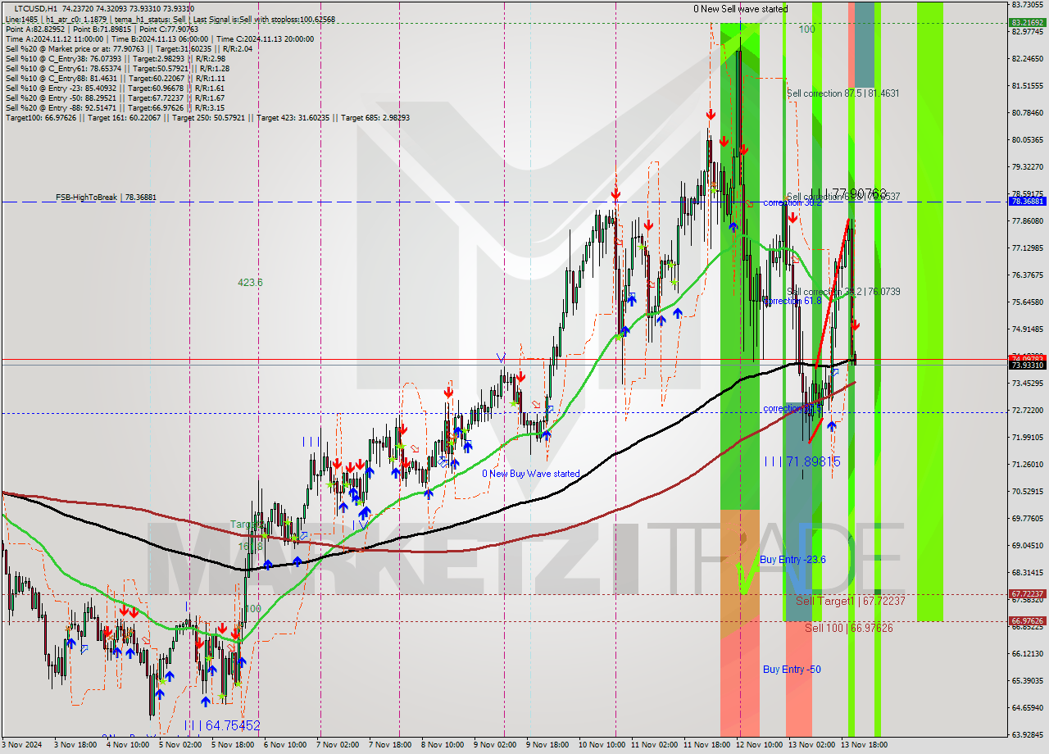
Task: Select the 'Sell correction 38.2 | 76.0739' label
Action: (843, 292)
